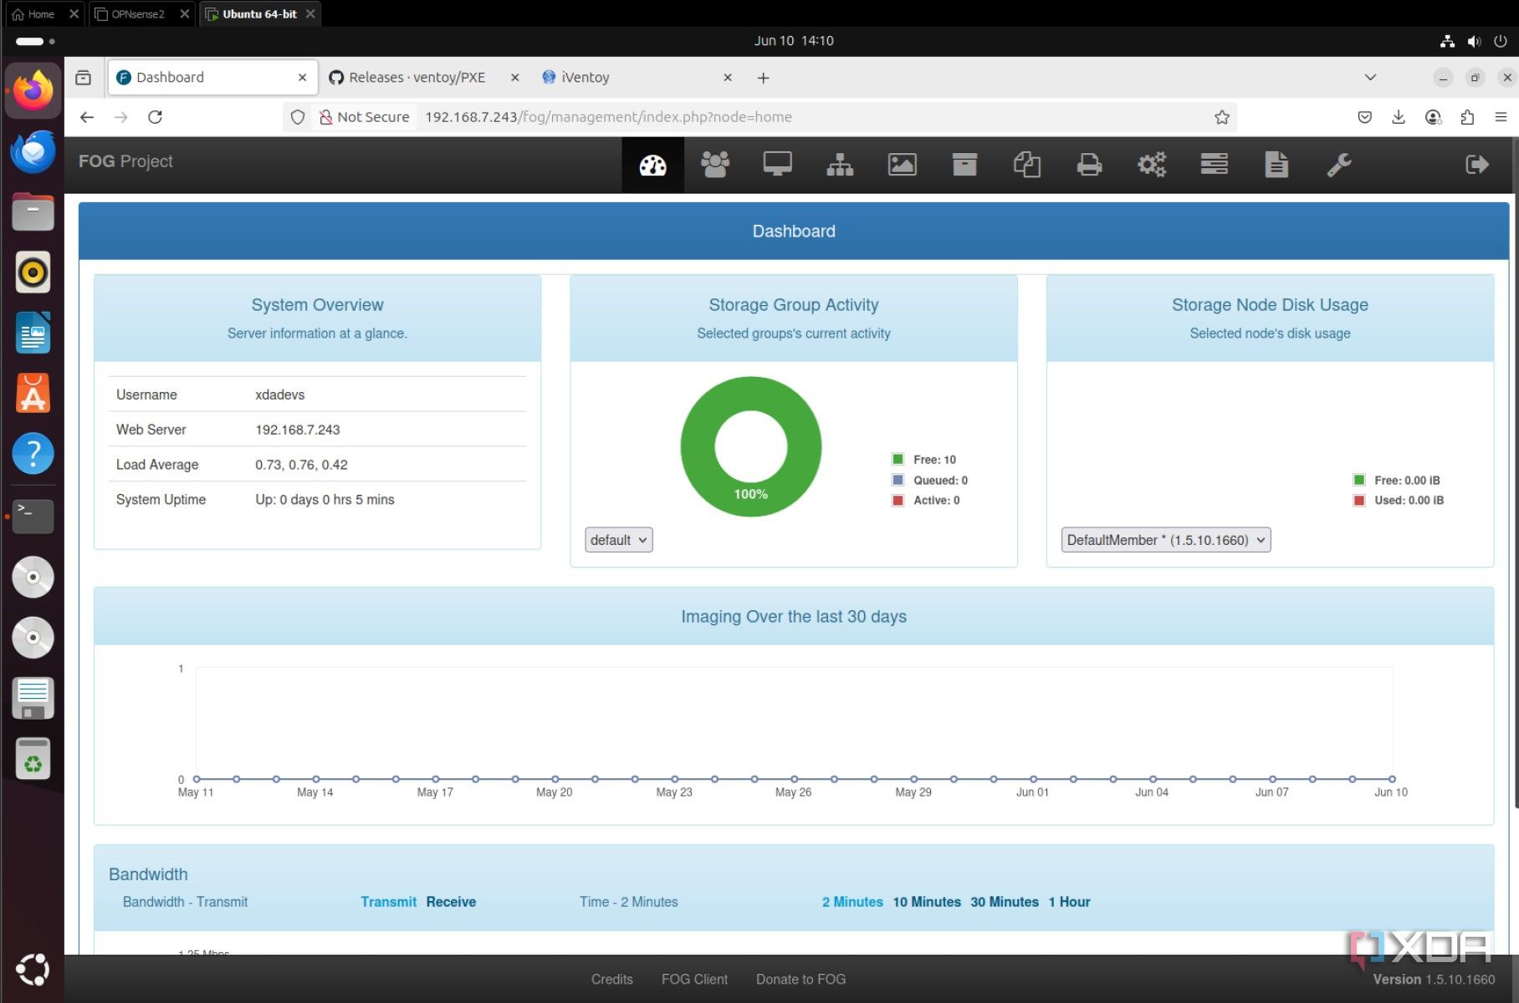
Task: Open the Reports document icon
Action: (1276, 165)
